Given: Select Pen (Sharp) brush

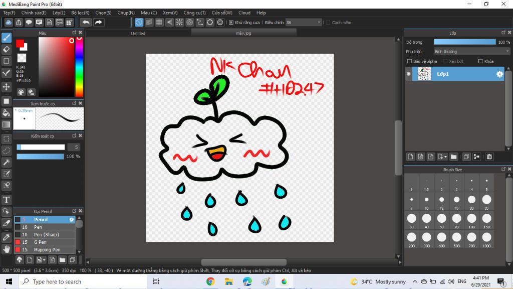Looking at the screenshot, I should pos(45,235).
